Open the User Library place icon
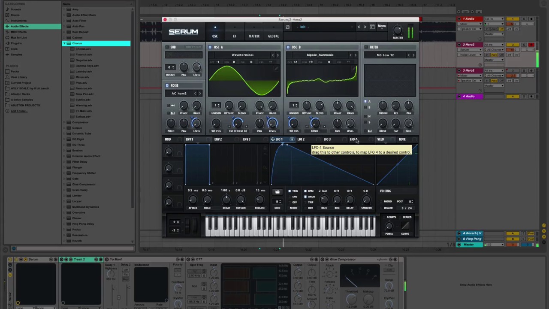 coord(7,77)
